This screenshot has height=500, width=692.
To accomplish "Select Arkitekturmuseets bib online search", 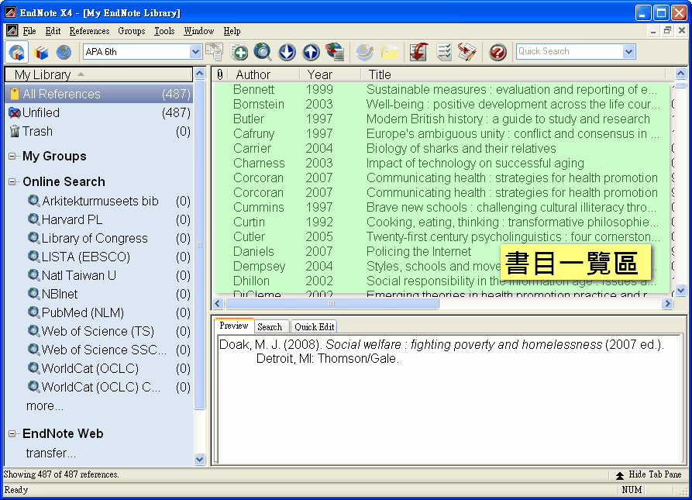I will click(108, 202).
